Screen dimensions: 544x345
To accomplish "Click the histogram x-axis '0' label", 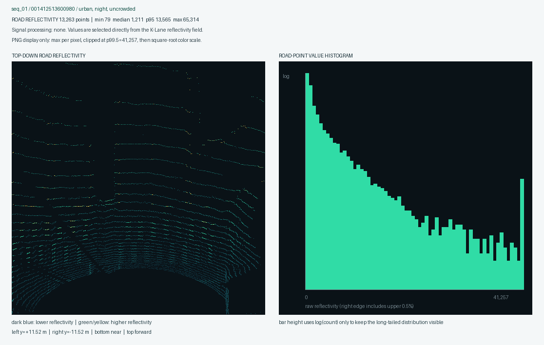I will pos(306,298).
